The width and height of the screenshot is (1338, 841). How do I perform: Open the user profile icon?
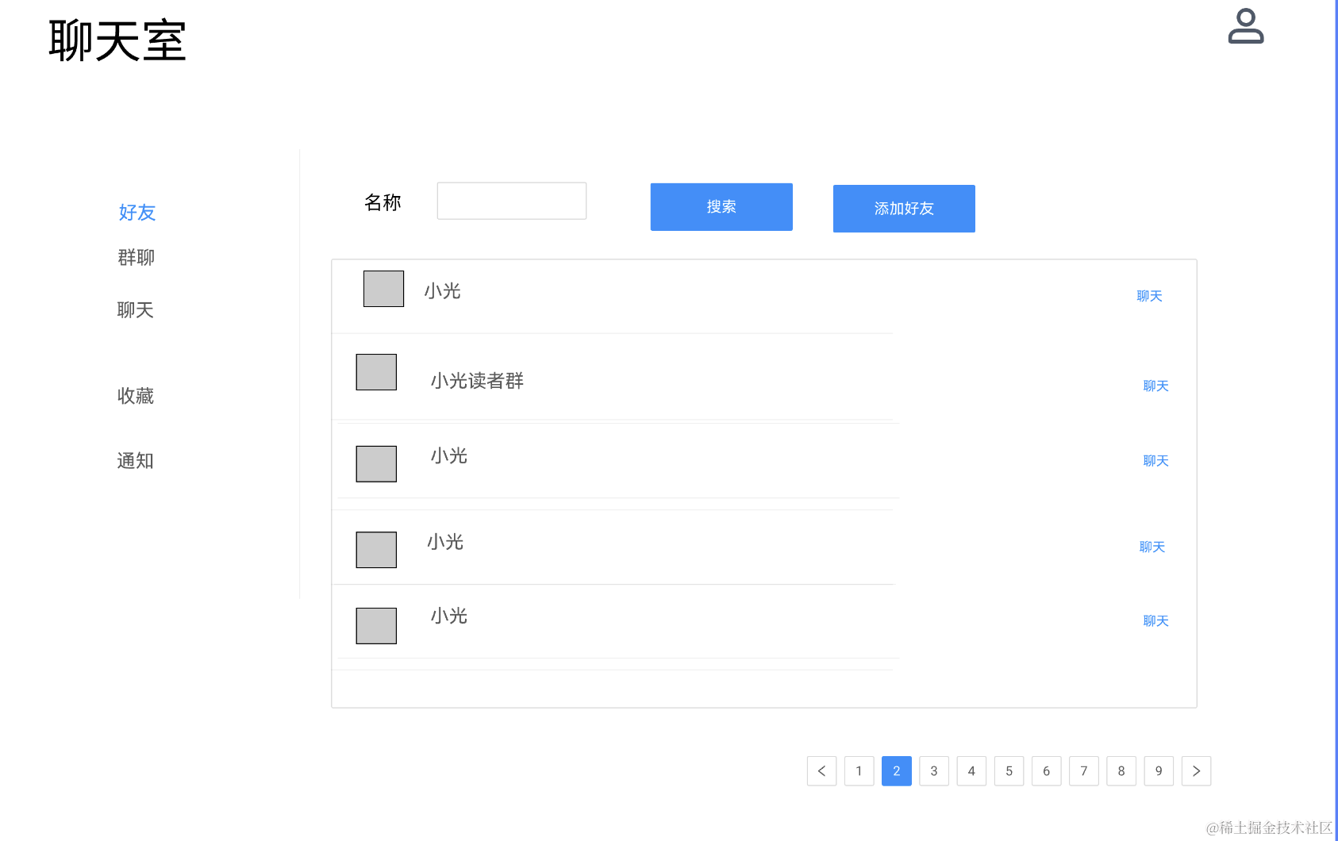coord(1245,26)
